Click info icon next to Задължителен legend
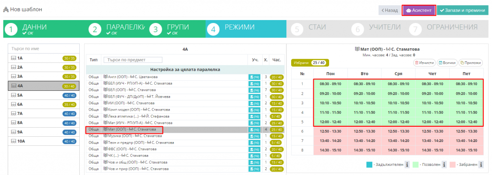This screenshot has width=492, height=175. coord(406,164)
